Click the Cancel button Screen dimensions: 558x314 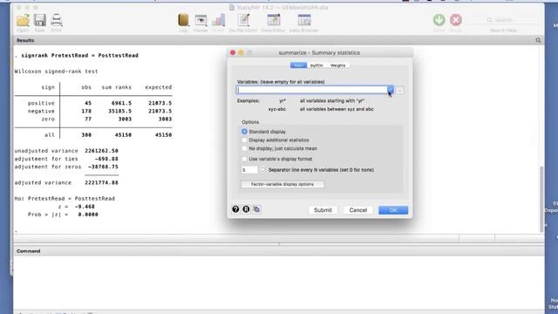click(358, 210)
